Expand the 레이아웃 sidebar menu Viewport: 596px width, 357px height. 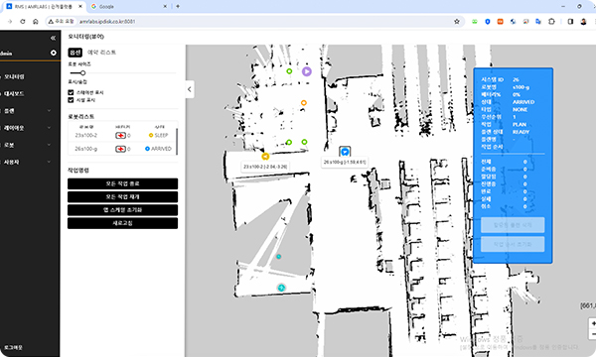[x=27, y=128]
